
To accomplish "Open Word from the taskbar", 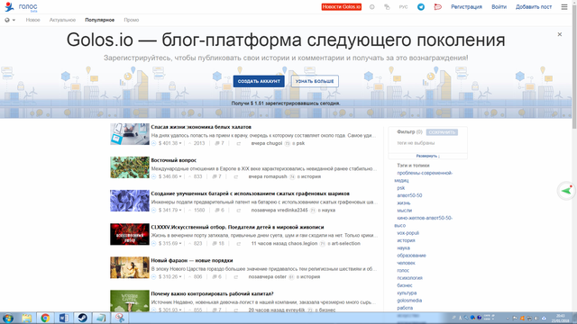I will (x=64, y=318).
